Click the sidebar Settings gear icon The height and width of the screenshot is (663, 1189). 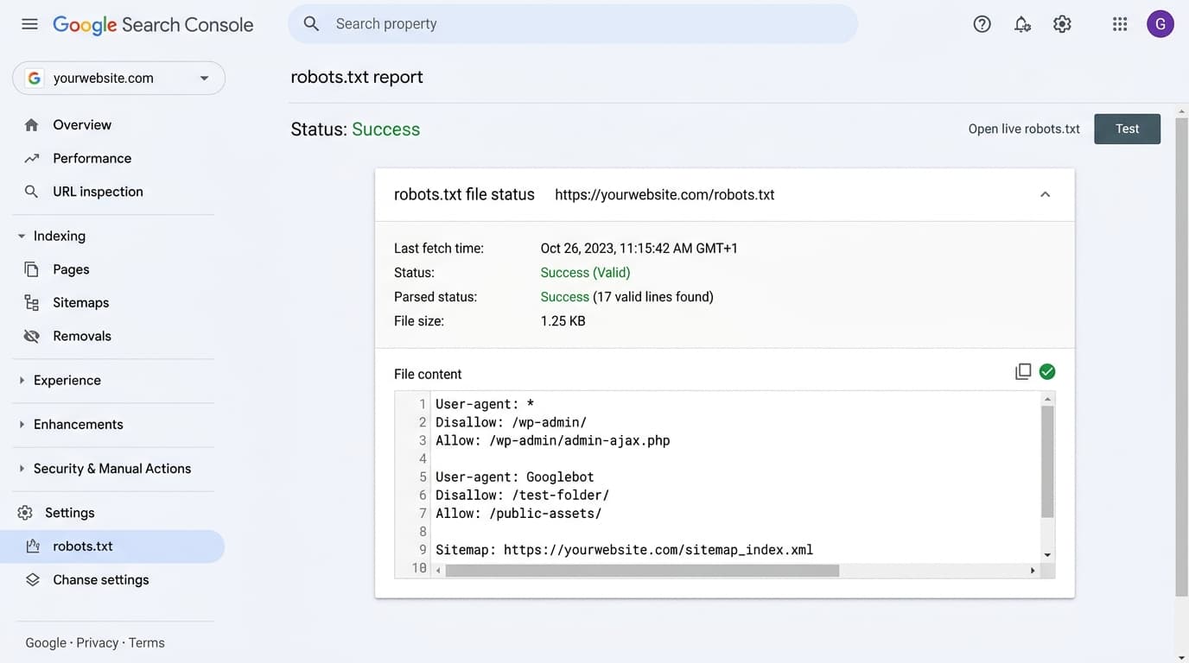tap(25, 513)
